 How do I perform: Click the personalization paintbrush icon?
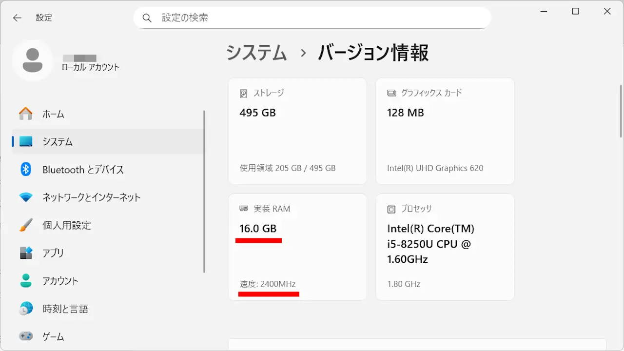pos(26,225)
